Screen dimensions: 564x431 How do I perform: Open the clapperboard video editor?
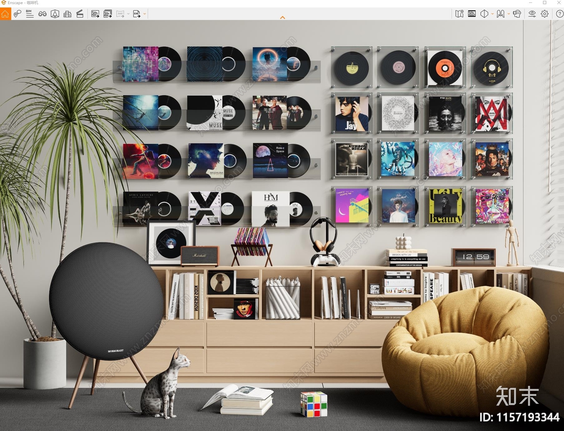click(80, 14)
